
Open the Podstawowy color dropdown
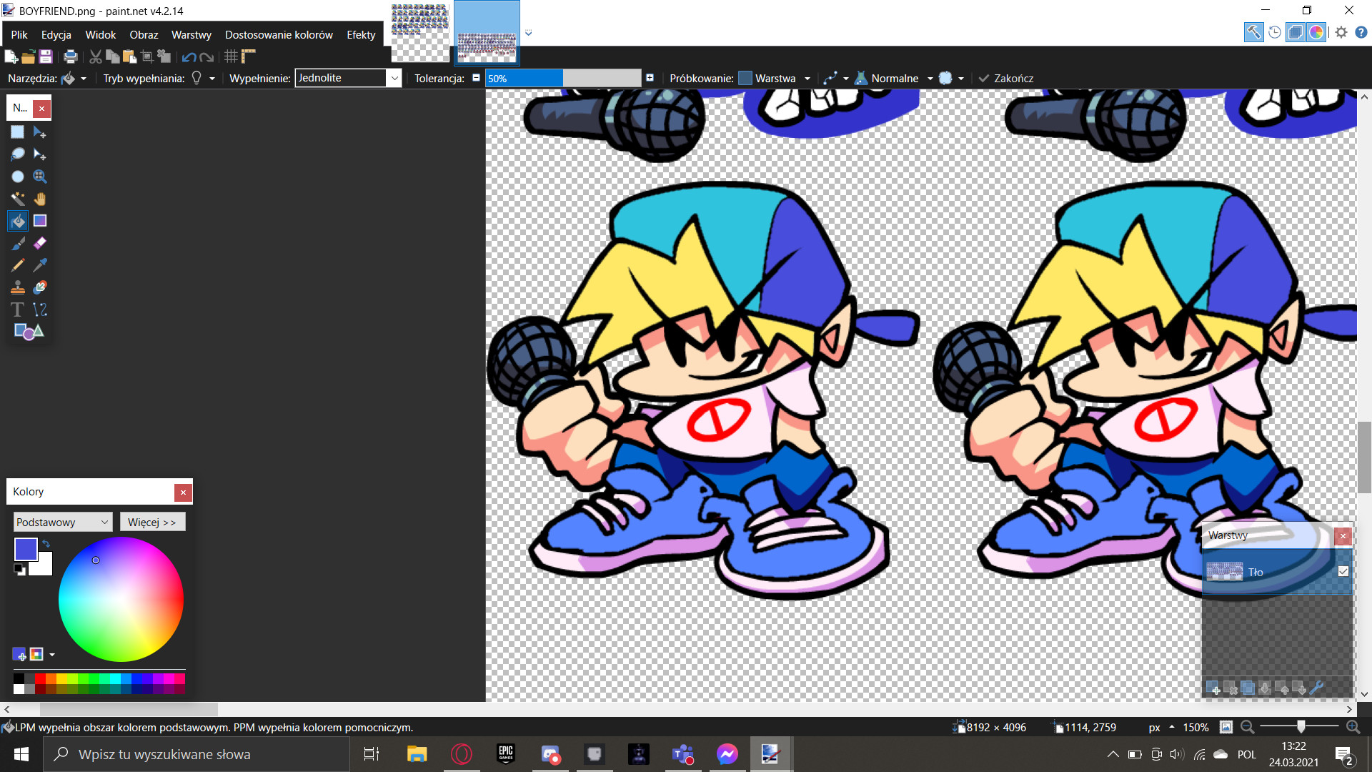tap(63, 522)
